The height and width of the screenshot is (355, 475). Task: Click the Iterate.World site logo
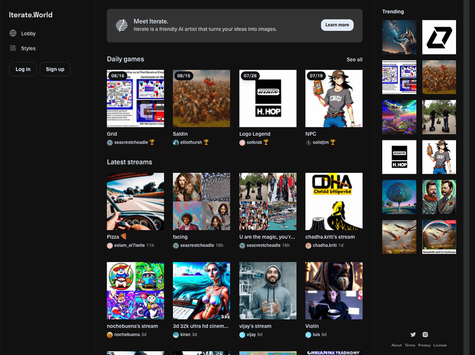[31, 15]
